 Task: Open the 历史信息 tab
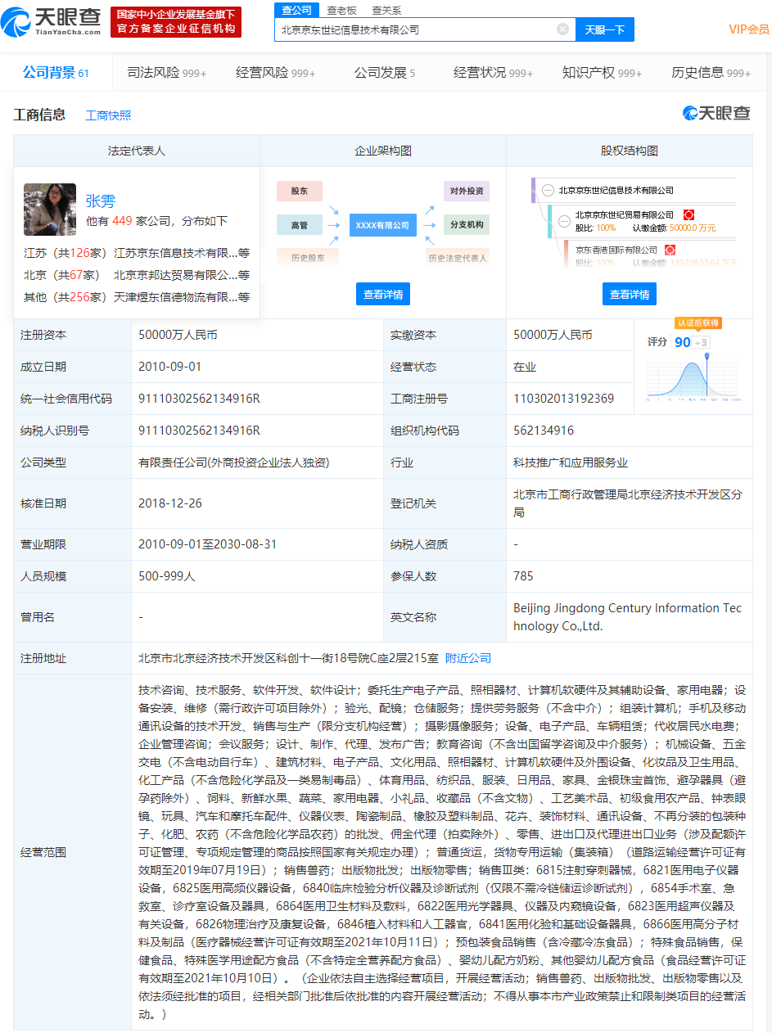[x=711, y=73]
